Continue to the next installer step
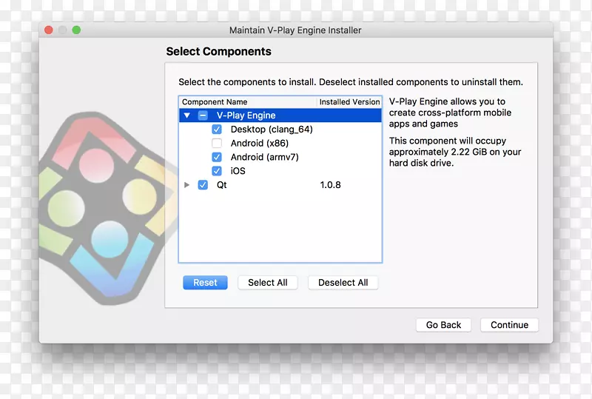The height and width of the screenshot is (399, 592). coord(509,325)
